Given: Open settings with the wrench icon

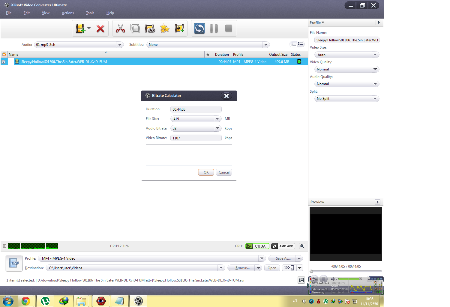Looking at the screenshot, I should click(302, 246).
